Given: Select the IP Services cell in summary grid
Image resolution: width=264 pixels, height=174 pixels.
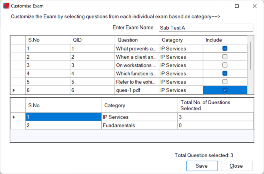Looking at the screenshot, I should point(139,117).
